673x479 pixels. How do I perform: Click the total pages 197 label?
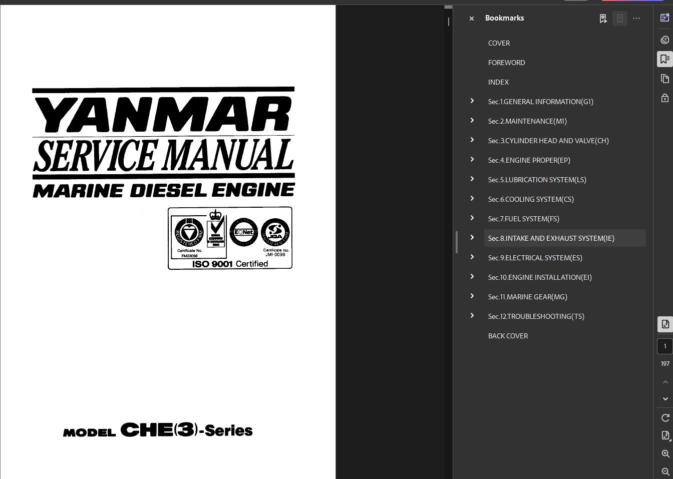coord(665,364)
